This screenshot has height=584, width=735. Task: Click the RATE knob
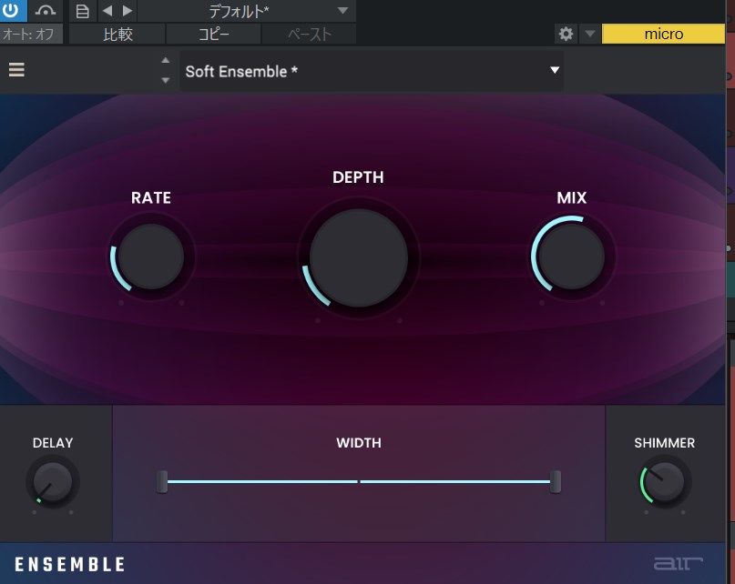(151, 257)
